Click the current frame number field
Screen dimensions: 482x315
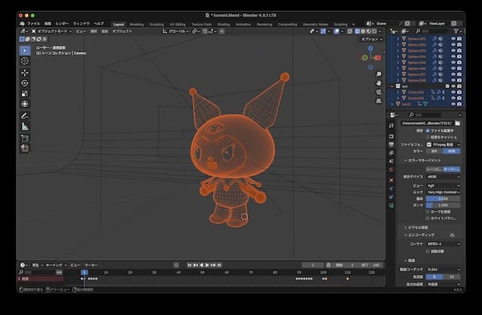[x=313, y=265]
